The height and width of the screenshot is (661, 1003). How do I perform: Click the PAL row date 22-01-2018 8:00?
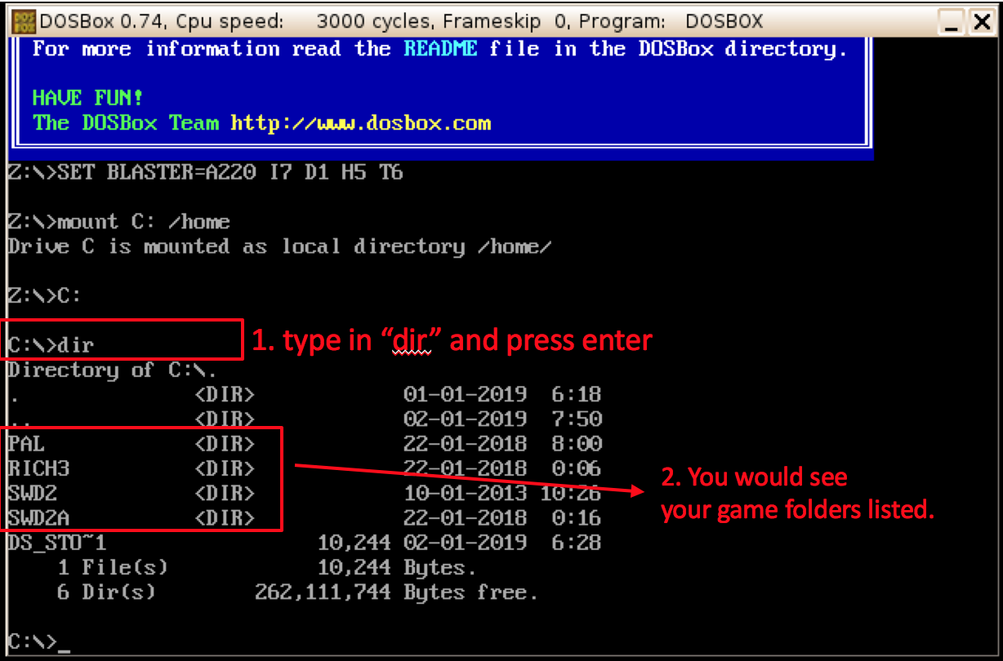pyautogui.click(x=503, y=444)
